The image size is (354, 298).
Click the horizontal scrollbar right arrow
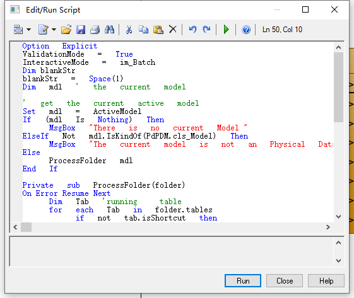pos(328,227)
